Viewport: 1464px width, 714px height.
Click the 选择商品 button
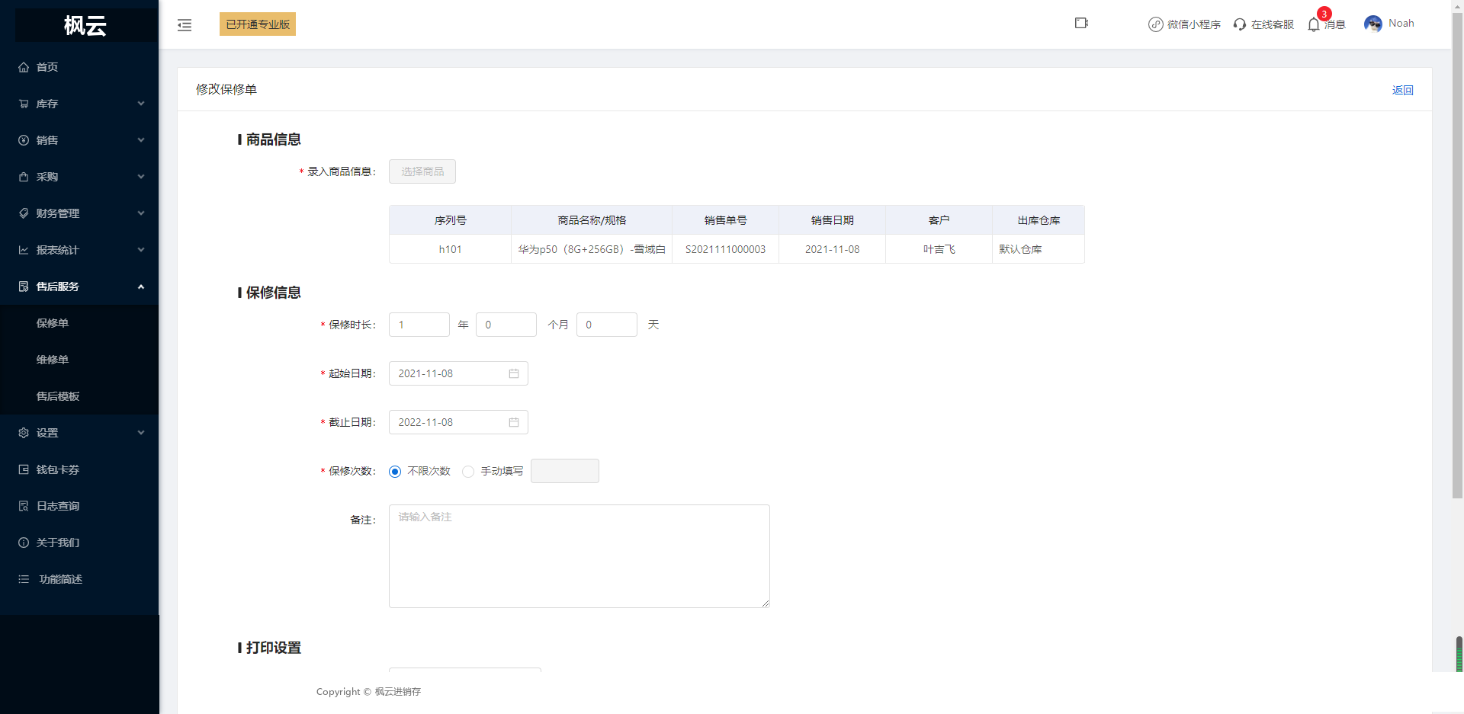[422, 171]
